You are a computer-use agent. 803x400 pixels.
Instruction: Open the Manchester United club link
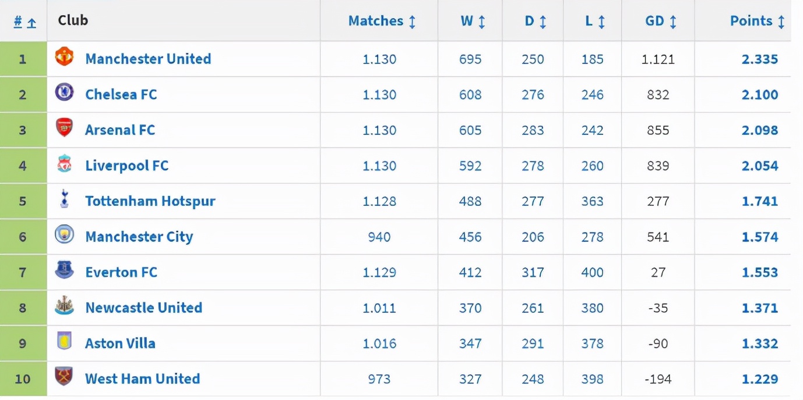148,59
